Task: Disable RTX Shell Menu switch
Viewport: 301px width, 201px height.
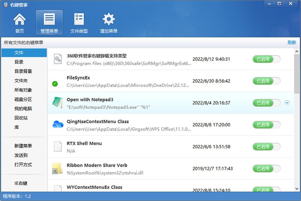Action: tap(267, 147)
